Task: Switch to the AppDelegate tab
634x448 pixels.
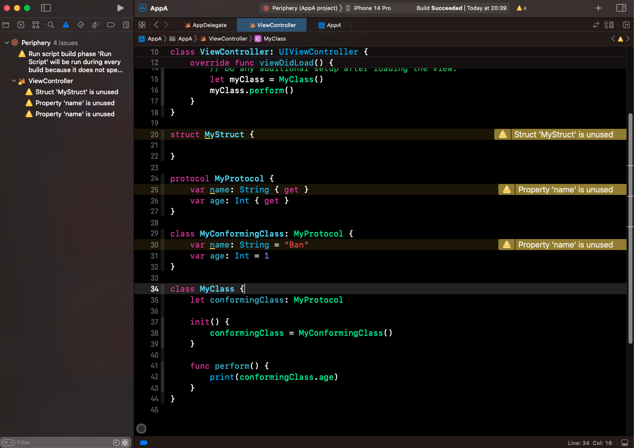Action: 205,25
